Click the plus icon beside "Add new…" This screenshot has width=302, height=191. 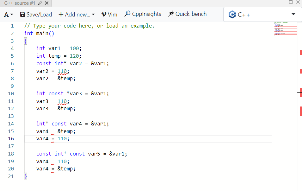pos(61,14)
